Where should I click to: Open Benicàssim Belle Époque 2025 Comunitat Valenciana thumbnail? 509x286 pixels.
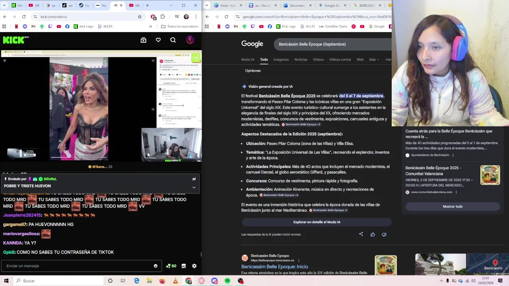[x=490, y=175]
